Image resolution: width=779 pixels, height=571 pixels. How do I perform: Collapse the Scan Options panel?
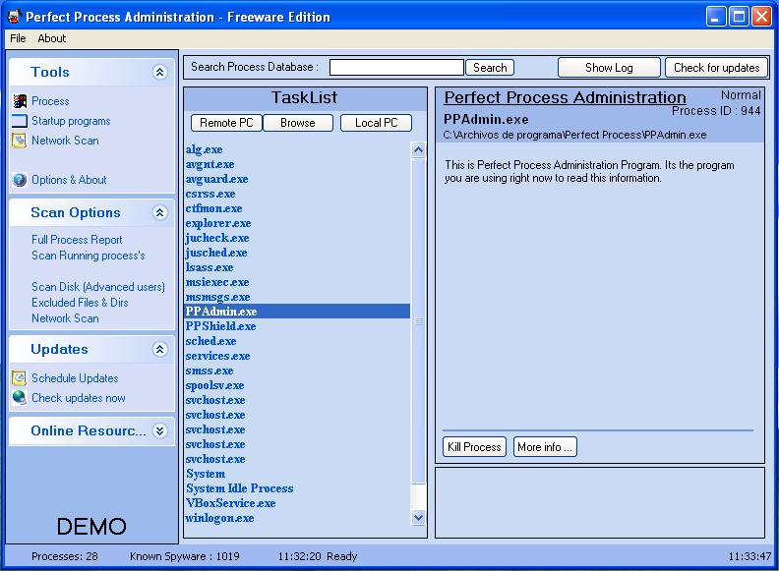click(x=159, y=212)
